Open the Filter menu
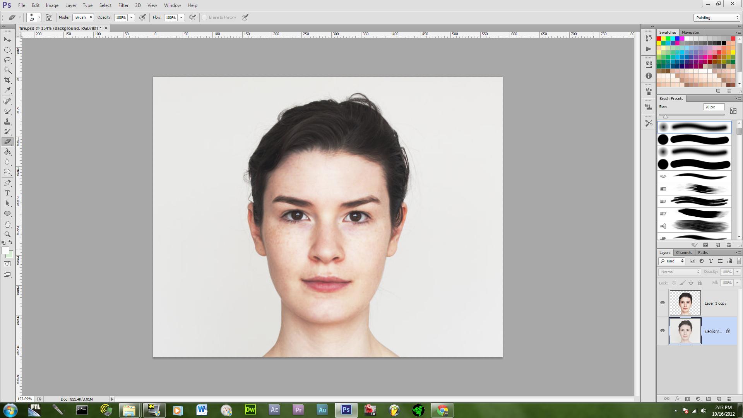 (123, 5)
